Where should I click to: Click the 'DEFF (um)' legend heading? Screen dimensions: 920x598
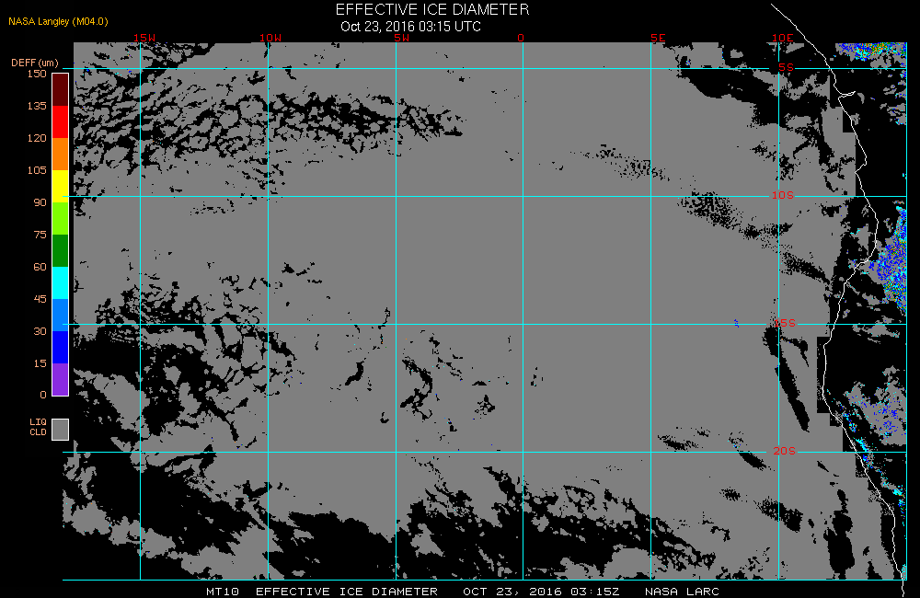pos(35,63)
